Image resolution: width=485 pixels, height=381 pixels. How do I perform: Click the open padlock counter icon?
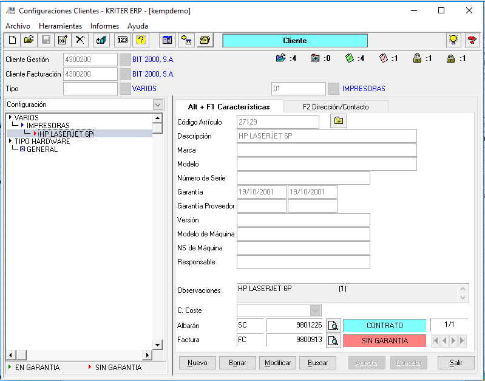[x=417, y=58]
